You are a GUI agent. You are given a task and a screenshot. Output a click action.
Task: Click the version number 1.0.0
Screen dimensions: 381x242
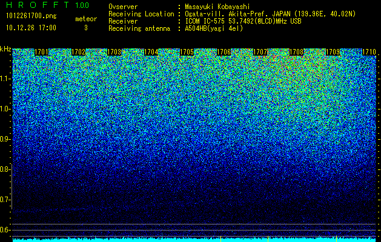click(x=82, y=5)
